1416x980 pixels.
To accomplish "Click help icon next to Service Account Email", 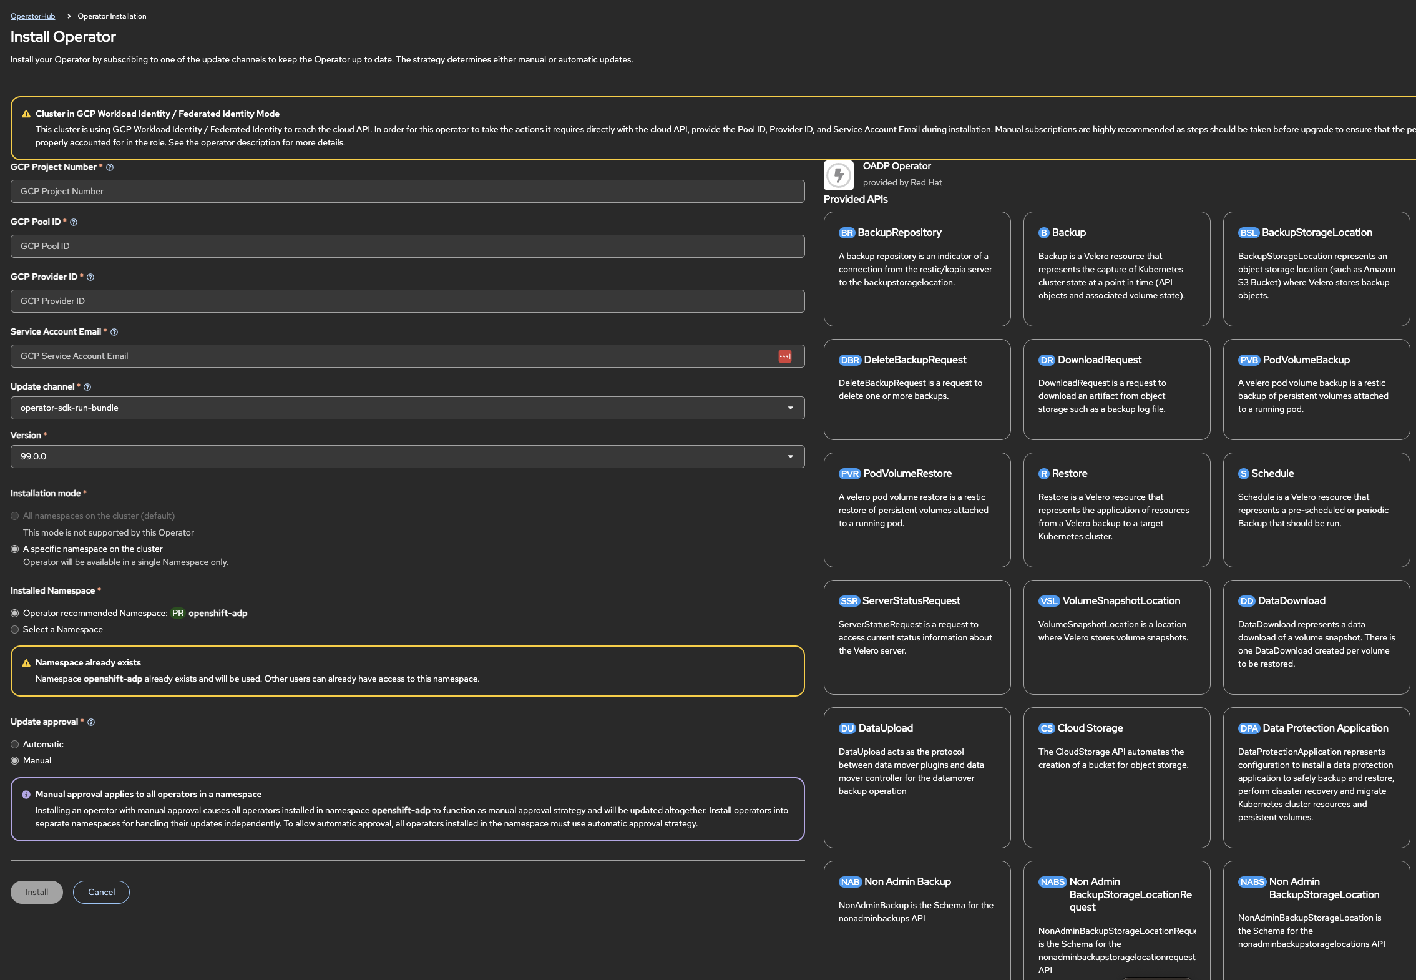I will [114, 332].
